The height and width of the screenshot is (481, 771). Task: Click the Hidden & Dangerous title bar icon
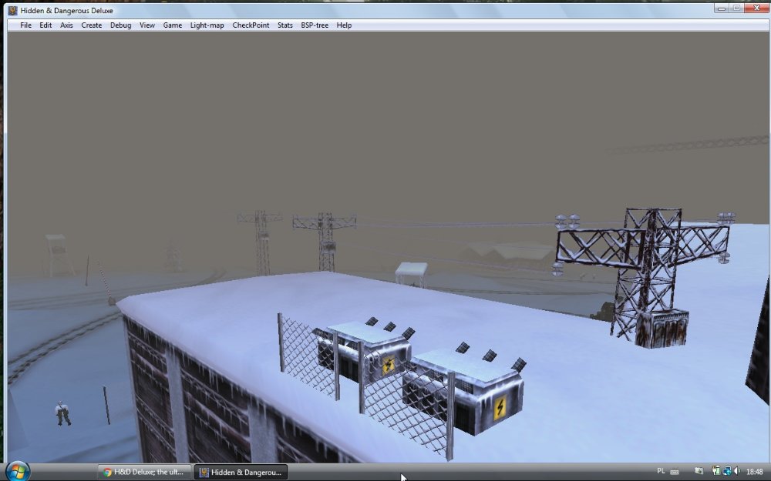(13, 10)
